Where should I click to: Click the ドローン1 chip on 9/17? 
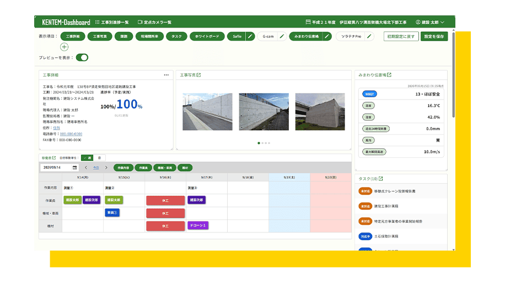pos(198,225)
